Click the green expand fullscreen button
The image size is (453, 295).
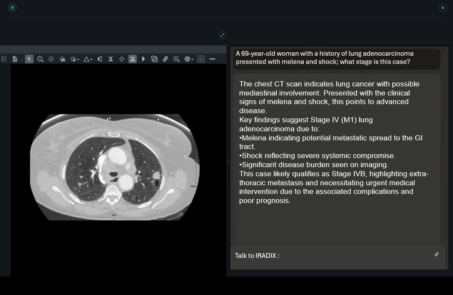pos(222,35)
